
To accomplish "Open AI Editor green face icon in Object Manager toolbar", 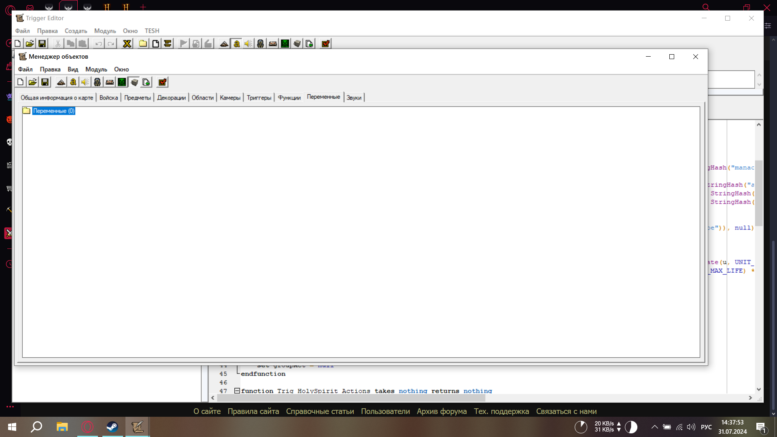I will click(x=122, y=82).
